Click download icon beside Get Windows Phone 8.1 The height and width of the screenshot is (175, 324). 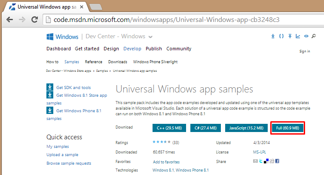pos(50,110)
